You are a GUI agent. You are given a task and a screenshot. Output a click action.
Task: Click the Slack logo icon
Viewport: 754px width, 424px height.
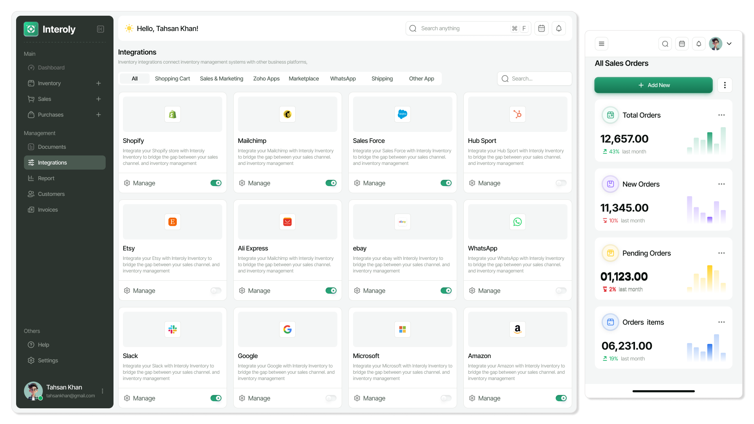[x=172, y=329]
